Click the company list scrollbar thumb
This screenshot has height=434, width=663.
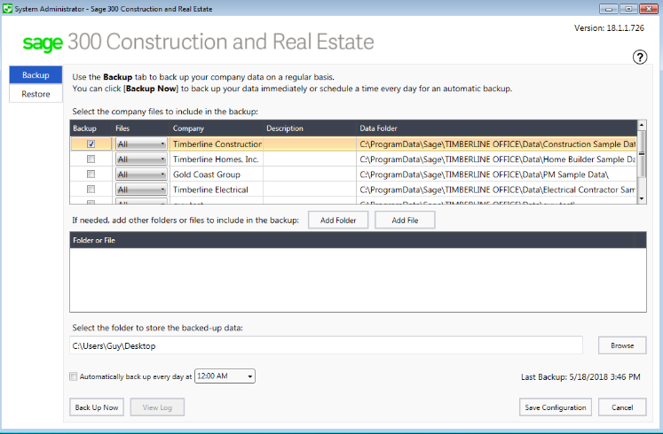tap(642, 153)
